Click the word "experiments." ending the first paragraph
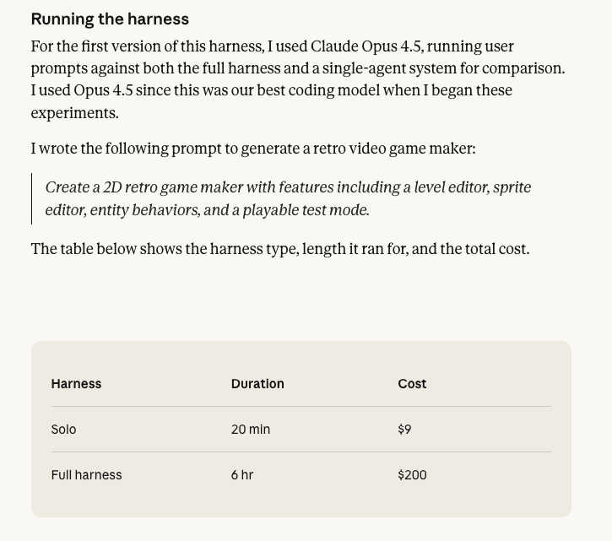The width and height of the screenshot is (612, 541). (74, 112)
